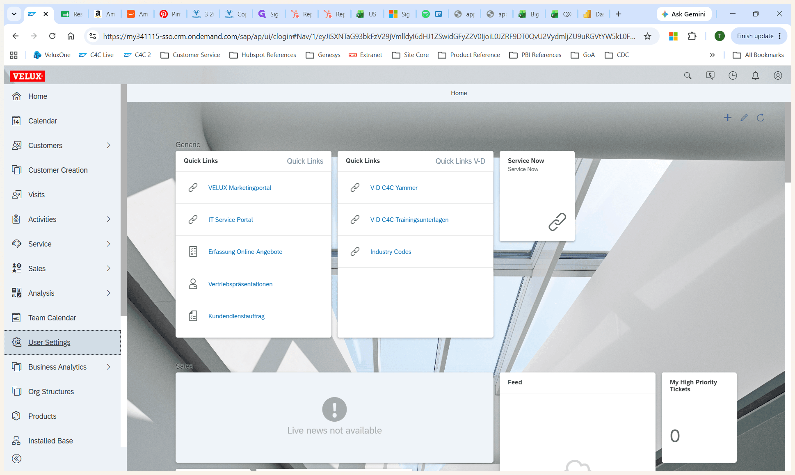Click the Service Now chain link icon

[557, 222]
